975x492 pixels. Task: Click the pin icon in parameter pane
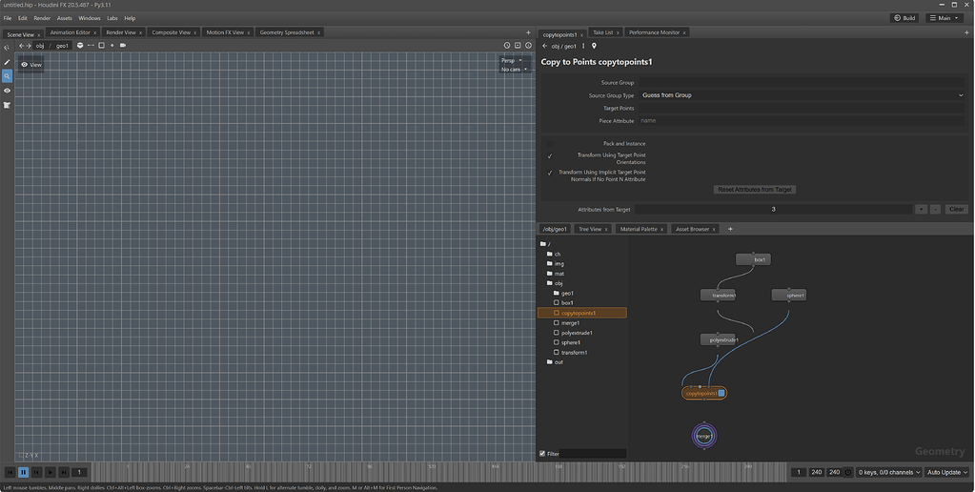594,46
